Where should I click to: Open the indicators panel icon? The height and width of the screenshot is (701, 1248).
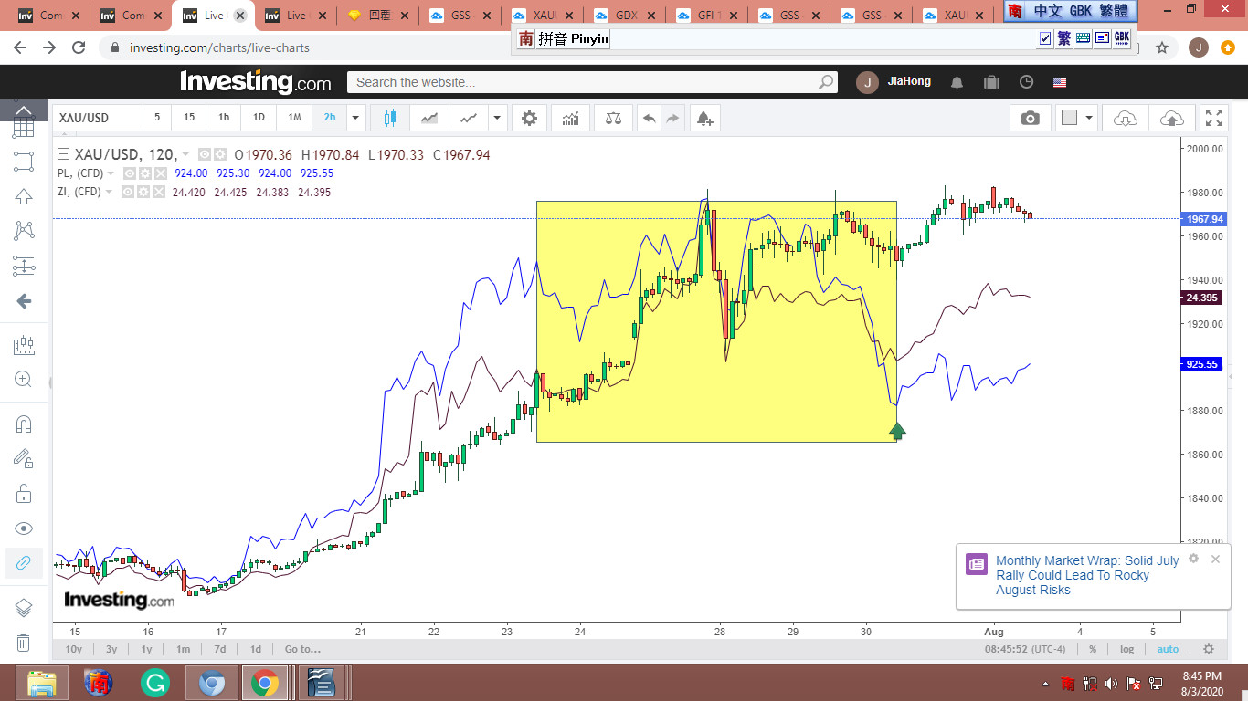570,118
